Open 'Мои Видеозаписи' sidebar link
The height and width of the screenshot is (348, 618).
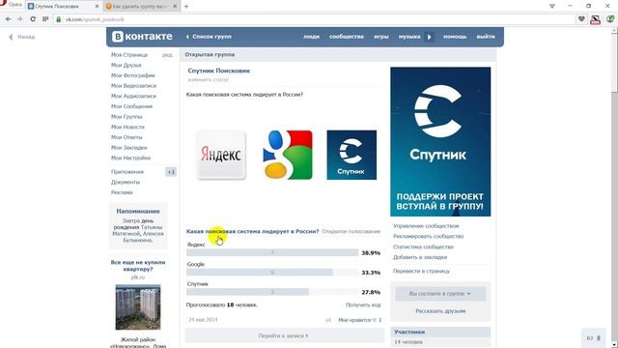pos(133,86)
